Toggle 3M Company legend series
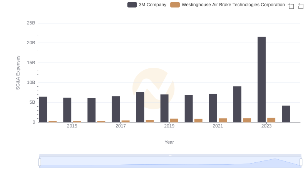The width and height of the screenshot is (308, 177). 147,5
